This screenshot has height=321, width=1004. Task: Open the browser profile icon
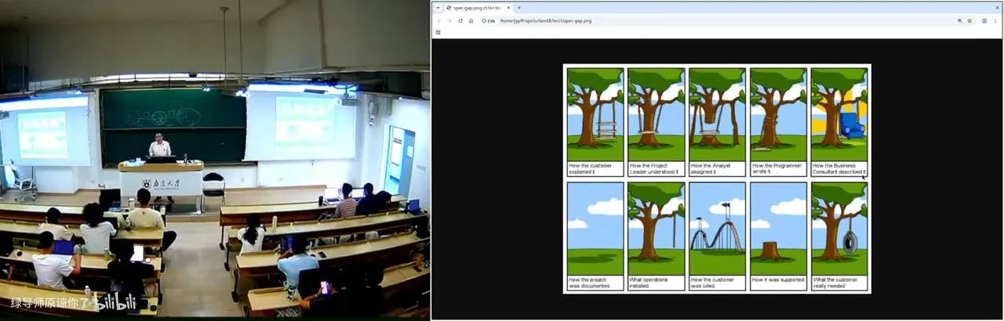coord(984,20)
